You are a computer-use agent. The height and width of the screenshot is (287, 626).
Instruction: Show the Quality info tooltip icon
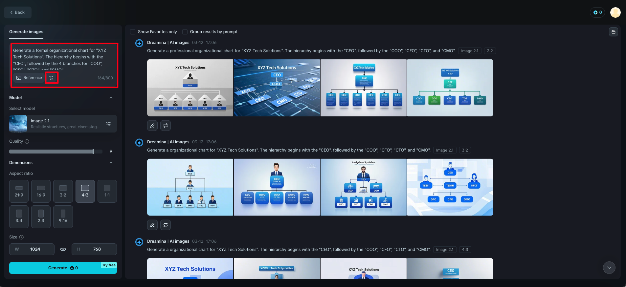[x=27, y=141]
